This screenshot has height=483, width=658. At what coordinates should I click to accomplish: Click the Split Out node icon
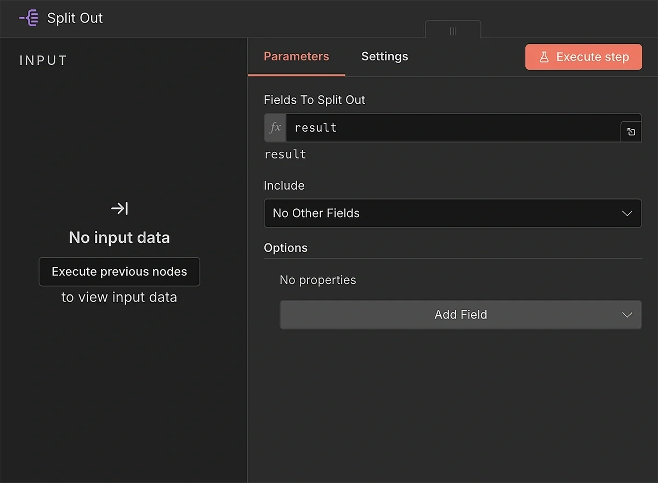[29, 18]
